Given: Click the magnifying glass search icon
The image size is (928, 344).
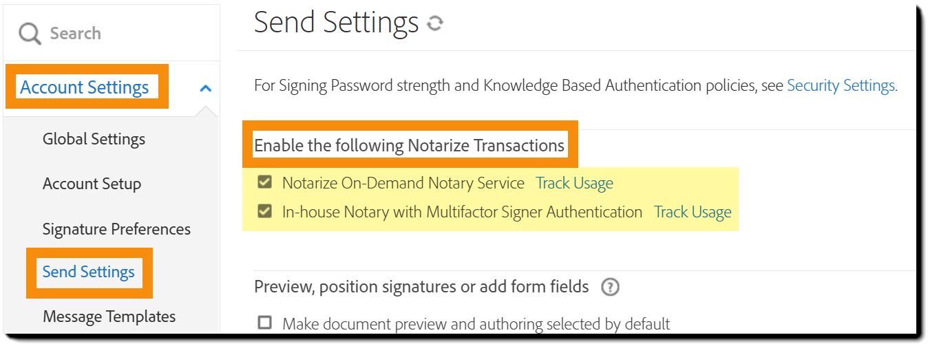Looking at the screenshot, I should pos(30,33).
